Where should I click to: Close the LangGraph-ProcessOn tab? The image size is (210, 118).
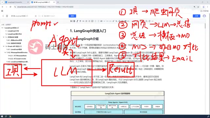[28, 2]
